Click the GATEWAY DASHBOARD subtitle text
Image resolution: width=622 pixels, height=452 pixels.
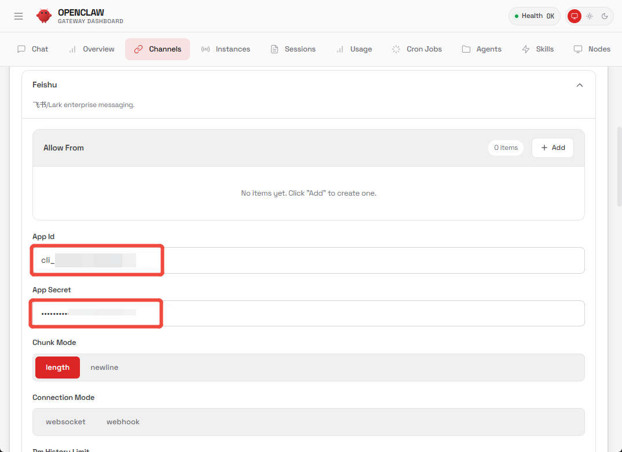(x=90, y=21)
